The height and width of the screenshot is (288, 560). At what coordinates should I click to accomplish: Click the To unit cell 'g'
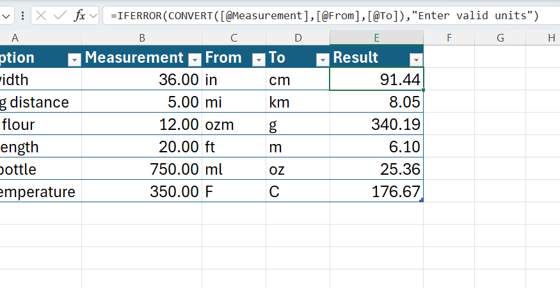coord(298,124)
